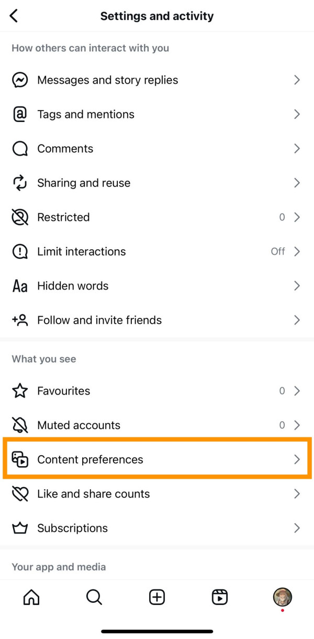The image size is (314, 639).
Task: Tap the back arrow icon
Action: tap(14, 16)
